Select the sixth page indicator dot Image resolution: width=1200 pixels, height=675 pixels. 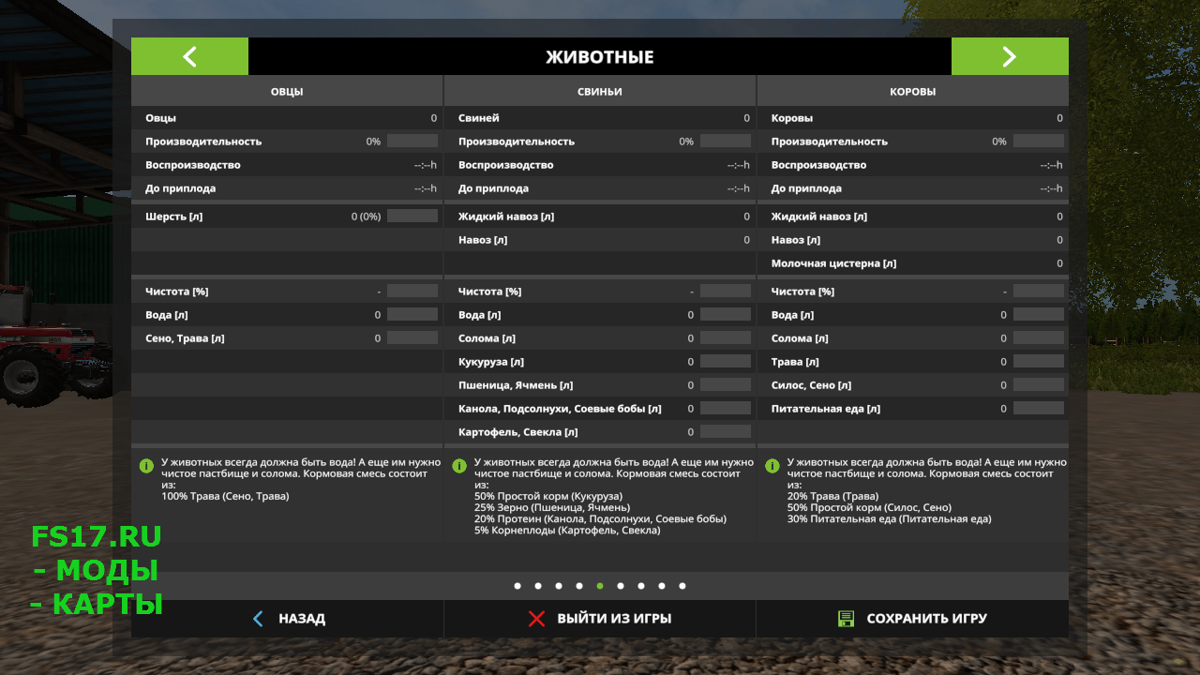pyautogui.click(x=621, y=586)
